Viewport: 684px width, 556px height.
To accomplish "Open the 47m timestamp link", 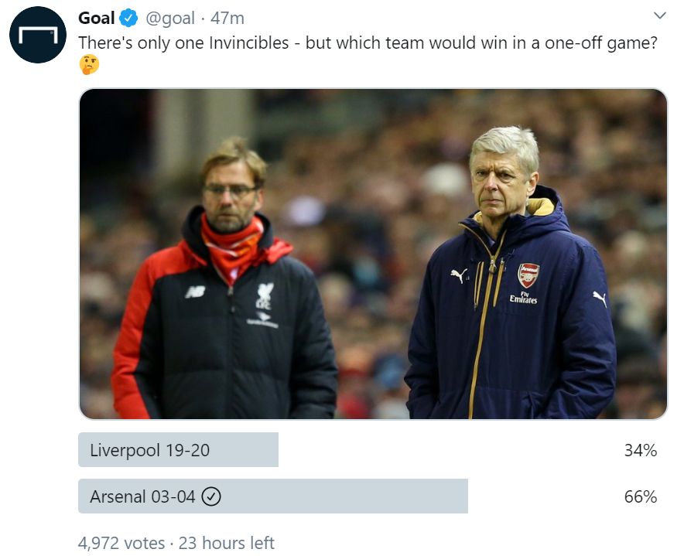I will point(227,18).
